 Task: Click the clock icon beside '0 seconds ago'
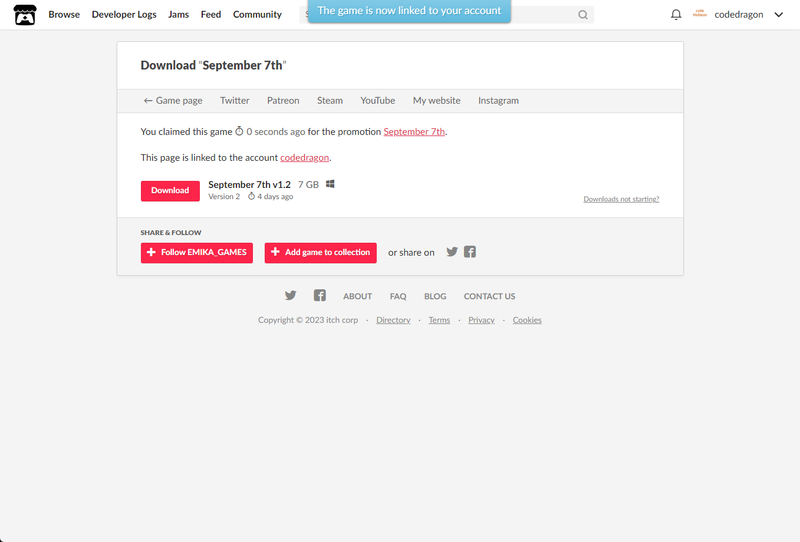tap(239, 131)
